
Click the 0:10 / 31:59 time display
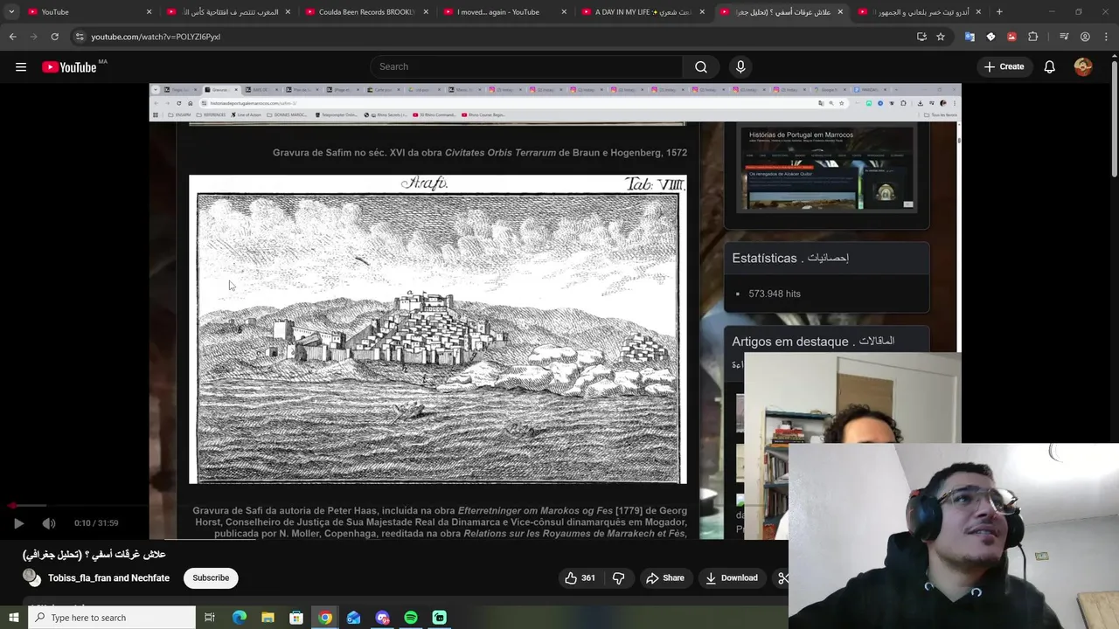(x=96, y=523)
